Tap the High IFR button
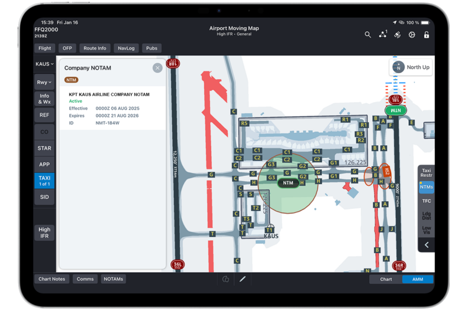 (44, 233)
